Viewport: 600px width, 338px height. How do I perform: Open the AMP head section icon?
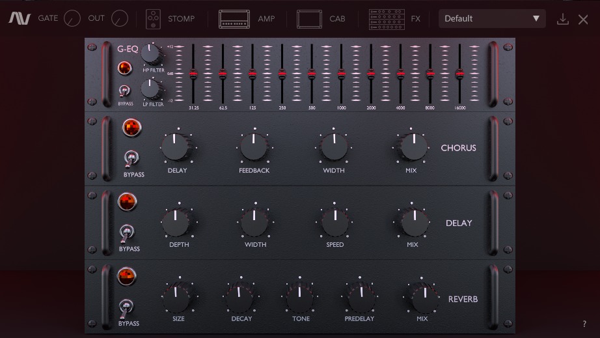[234, 19]
